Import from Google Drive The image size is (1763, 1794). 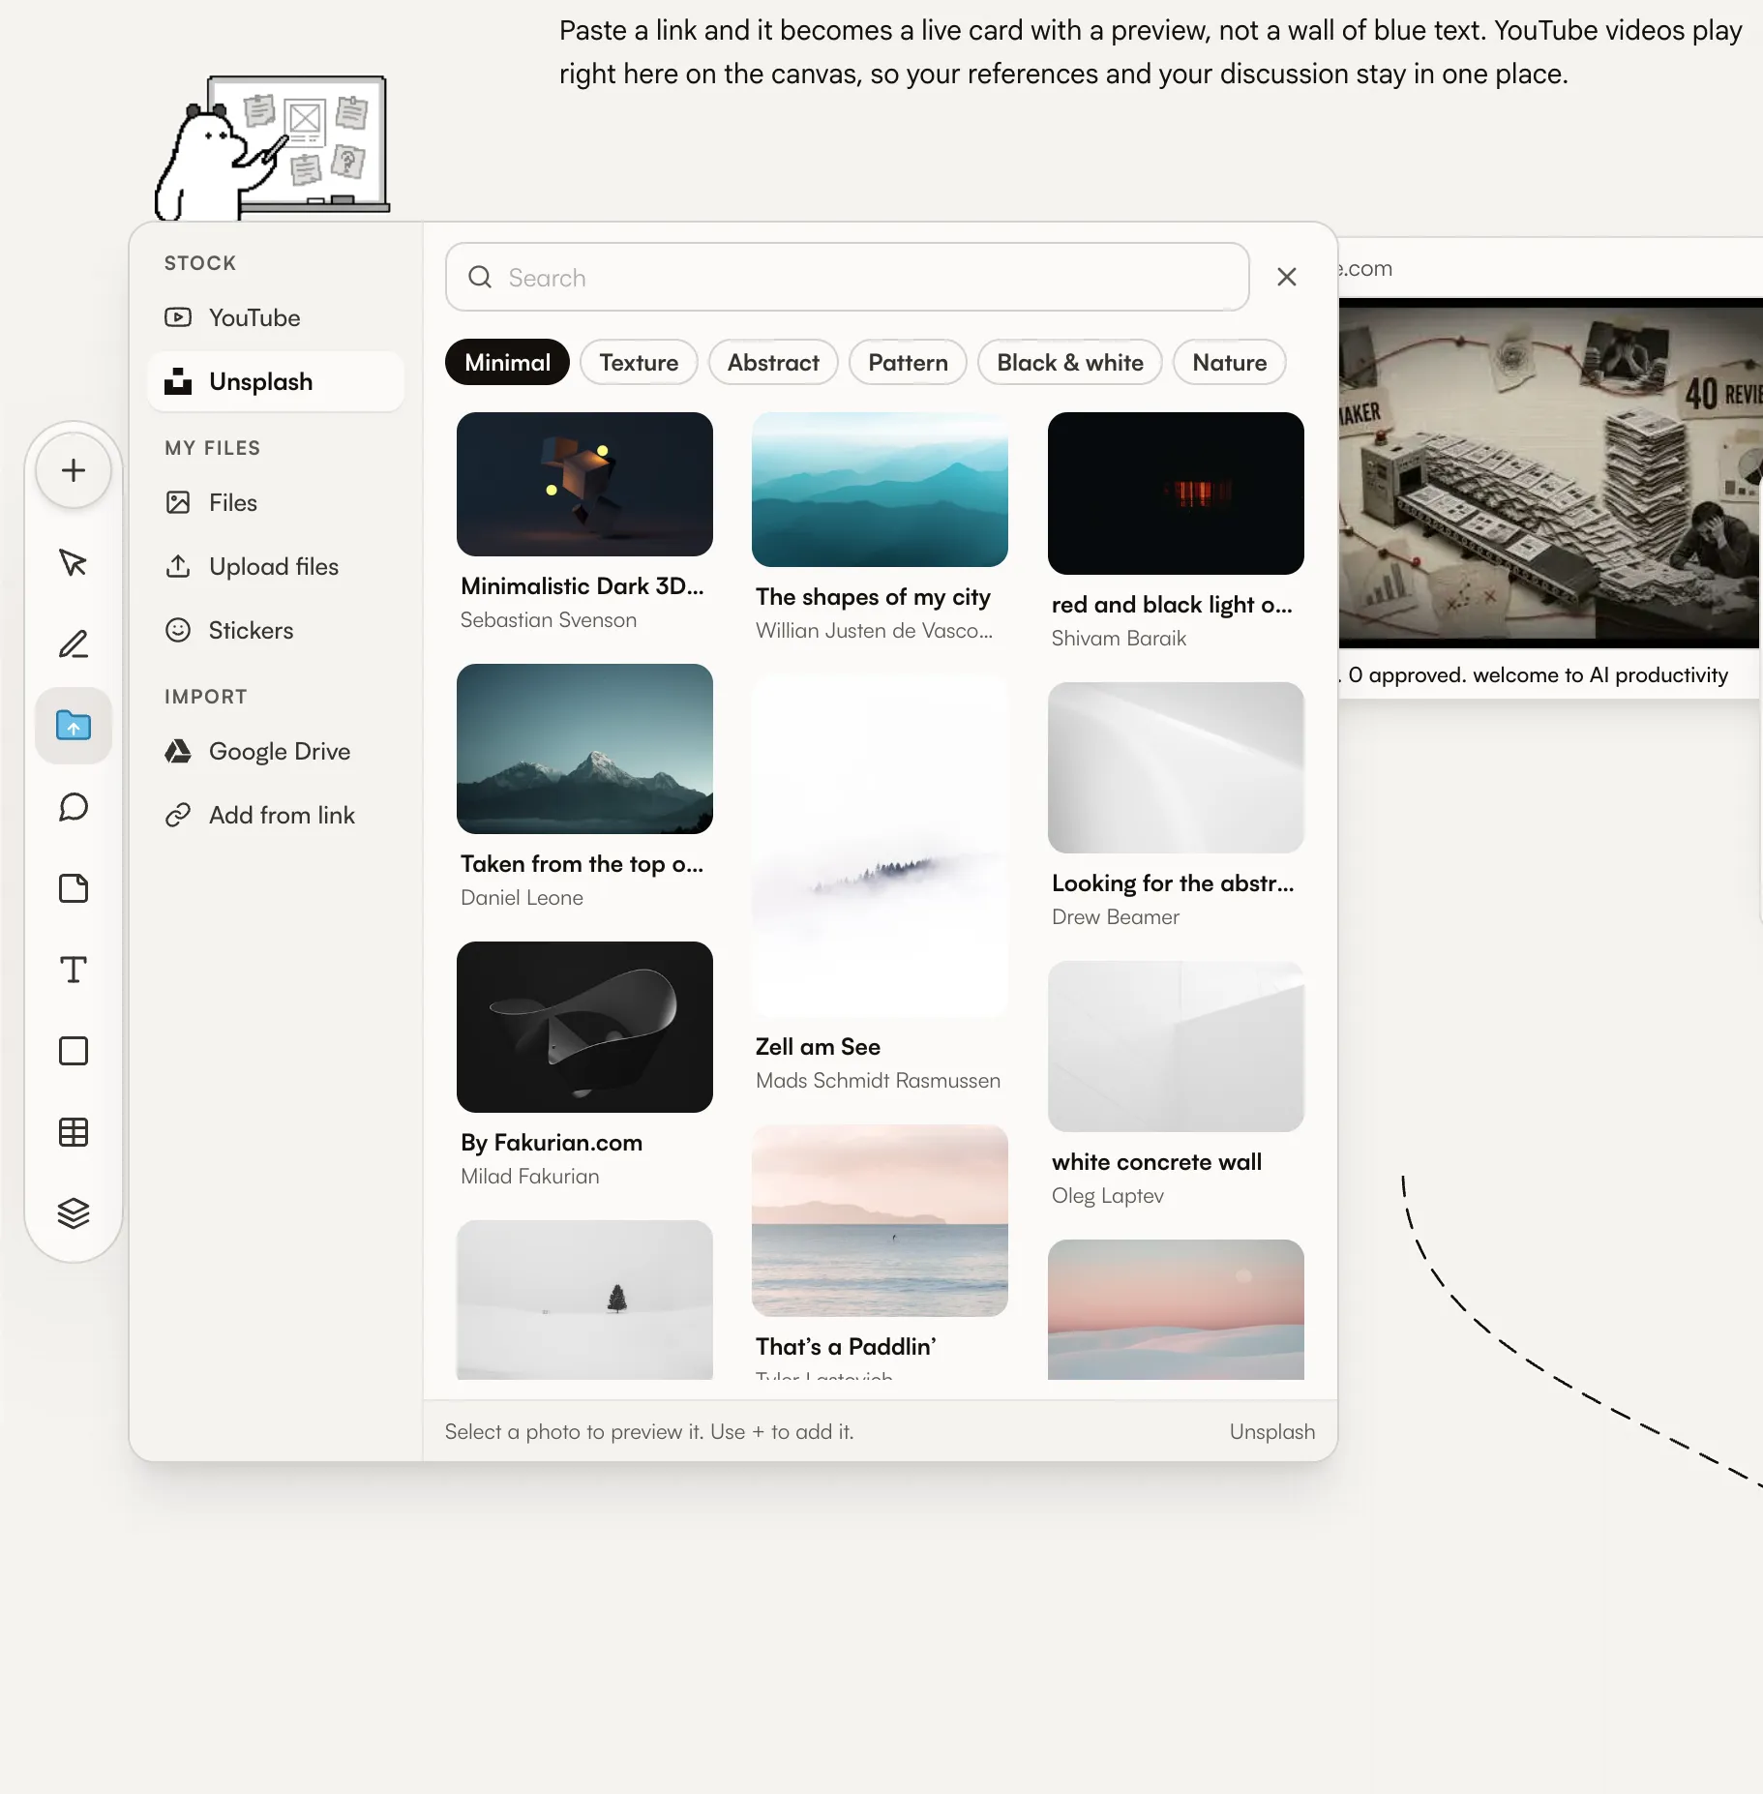276,751
